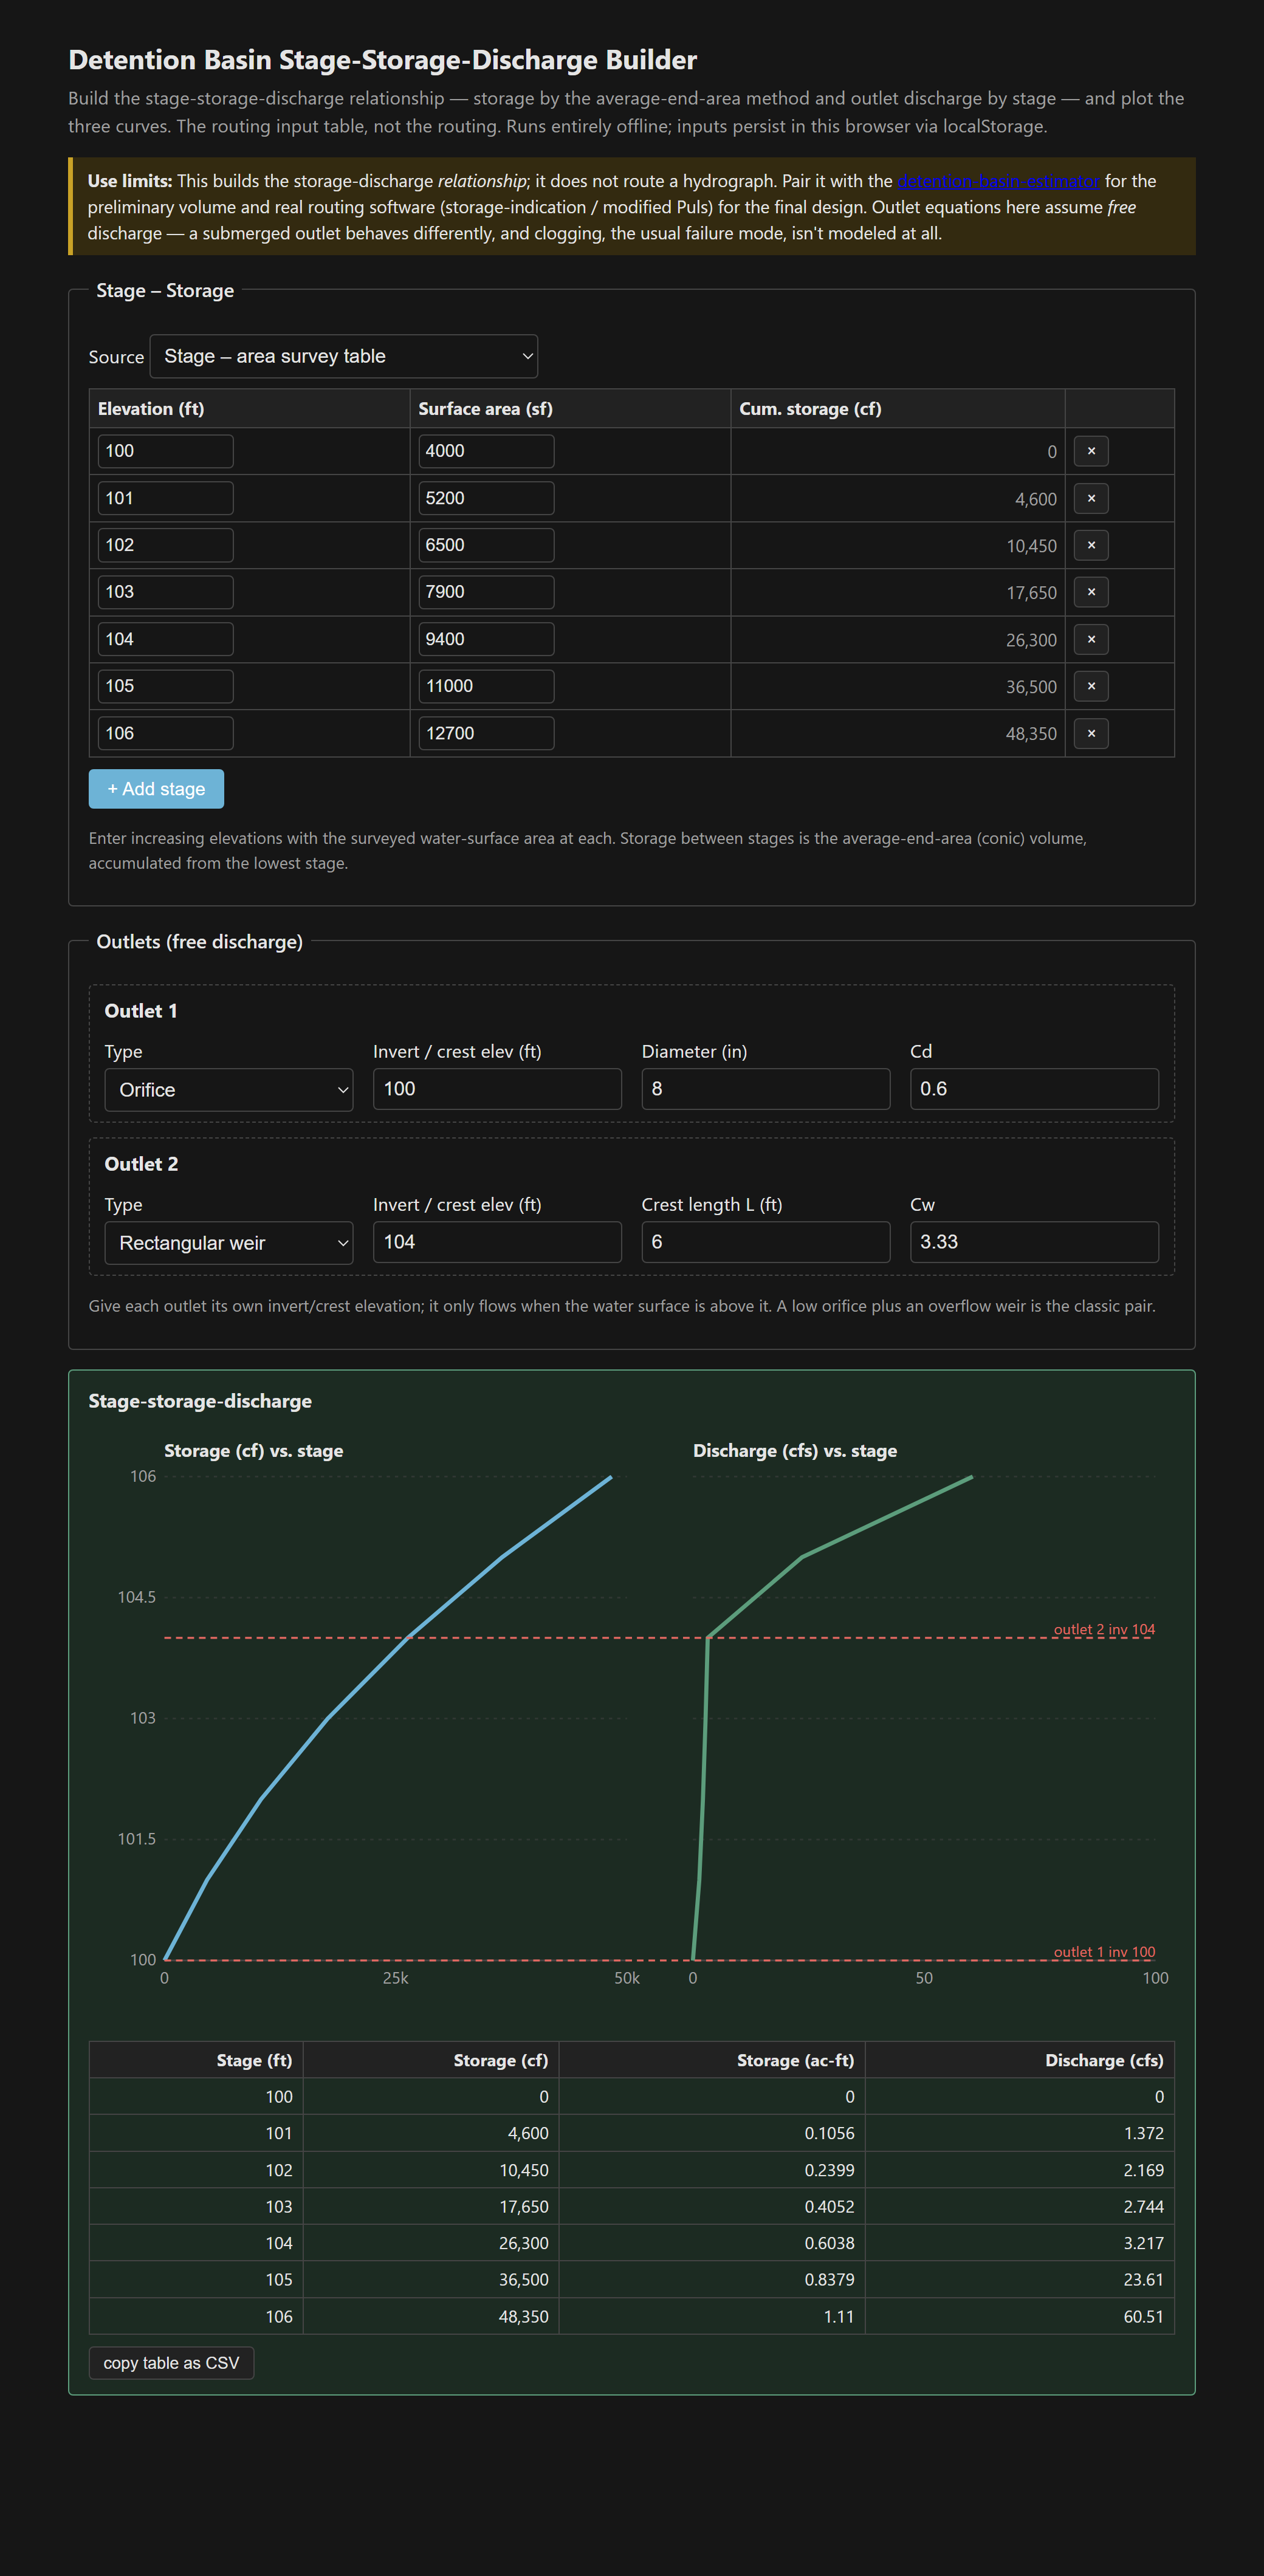
Task: Remove the elevation 106 stage row
Action: pyautogui.click(x=1091, y=733)
